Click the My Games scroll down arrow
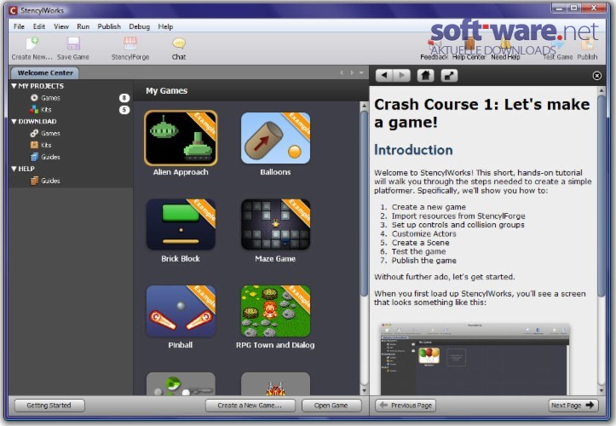Viewport: 616px width, 426px height. point(364,391)
